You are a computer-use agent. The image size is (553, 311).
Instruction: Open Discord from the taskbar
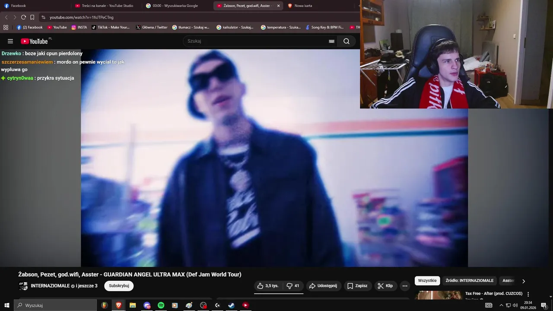click(147, 305)
